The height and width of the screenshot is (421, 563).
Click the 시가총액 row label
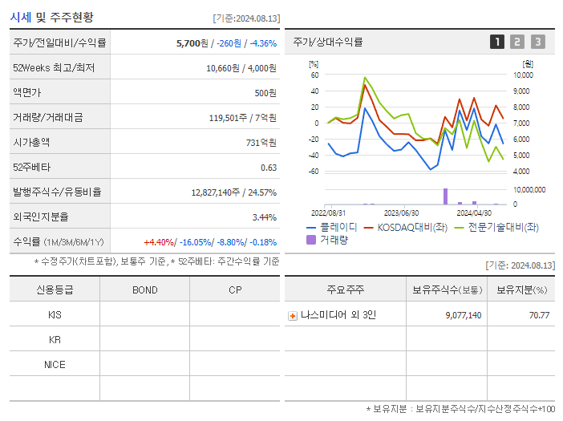(x=31, y=143)
